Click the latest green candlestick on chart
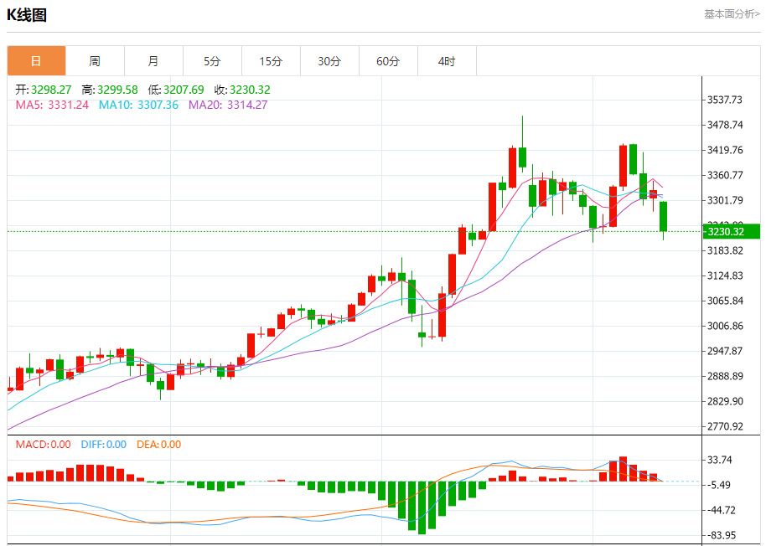This screenshot has width=766, height=546. 664,216
